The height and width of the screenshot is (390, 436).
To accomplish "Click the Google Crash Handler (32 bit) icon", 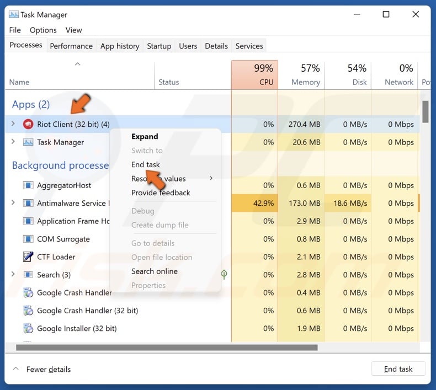I will coord(28,311).
